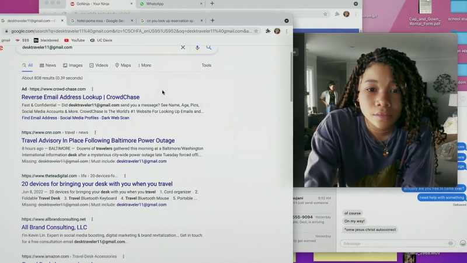Star the page in back Chrome window
The image size is (467, 263).
tap(325, 14)
